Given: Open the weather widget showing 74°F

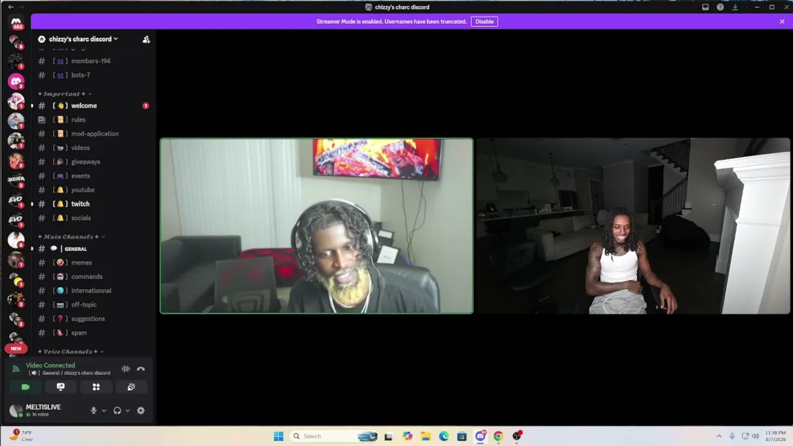Looking at the screenshot, I should pyautogui.click(x=20, y=436).
